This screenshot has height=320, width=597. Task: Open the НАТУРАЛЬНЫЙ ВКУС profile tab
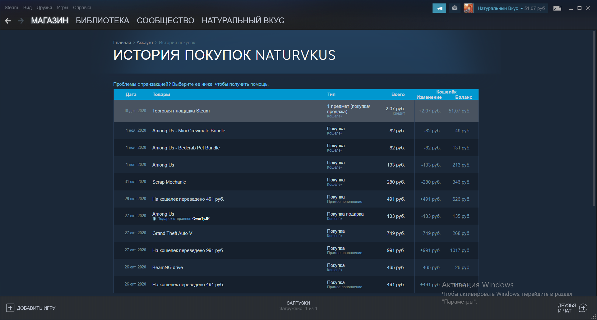[x=243, y=21]
